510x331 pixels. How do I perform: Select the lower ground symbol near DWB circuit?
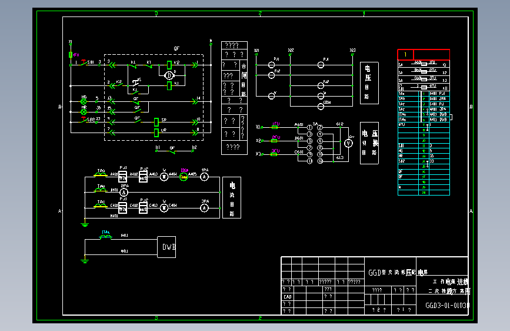click(85, 261)
